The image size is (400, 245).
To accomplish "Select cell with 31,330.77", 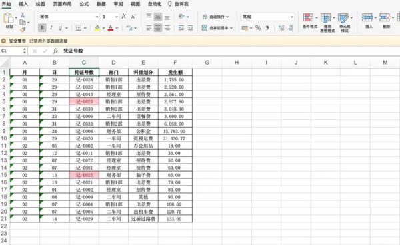I will pyautogui.click(x=175, y=138).
